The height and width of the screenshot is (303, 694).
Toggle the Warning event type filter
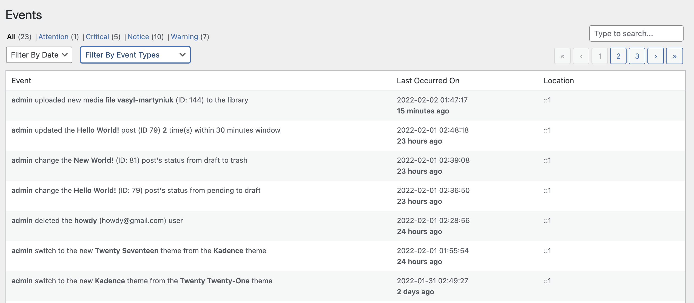(184, 36)
